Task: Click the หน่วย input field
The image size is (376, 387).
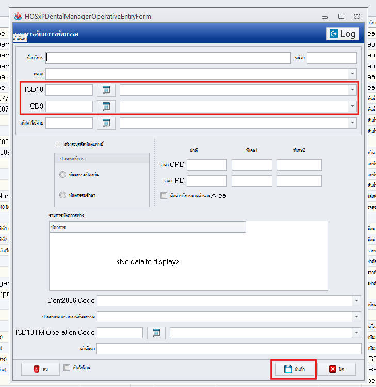Action: pos(332,58)
